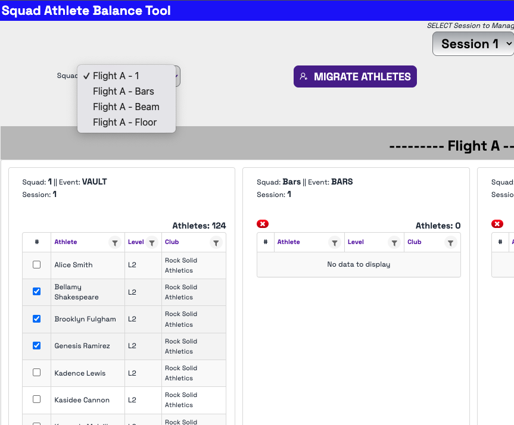Open the Session 1 dropdown
514x425 pixels.
(x=473, y=44)
